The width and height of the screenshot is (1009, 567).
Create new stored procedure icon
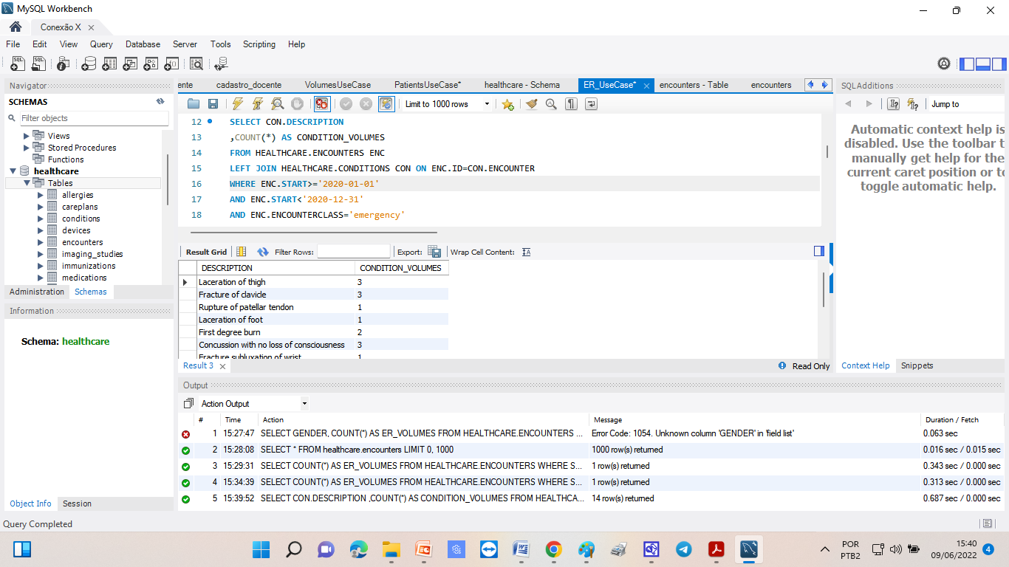click(x=151, y=63)
